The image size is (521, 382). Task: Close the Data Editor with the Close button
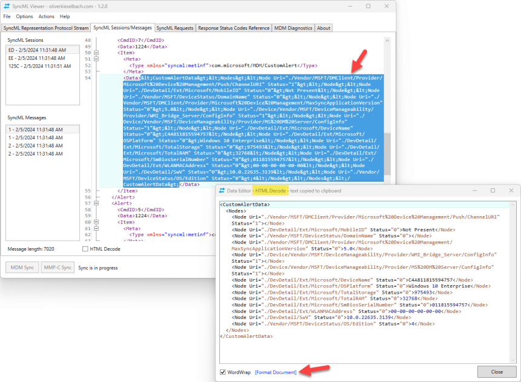tap(496, 372)
